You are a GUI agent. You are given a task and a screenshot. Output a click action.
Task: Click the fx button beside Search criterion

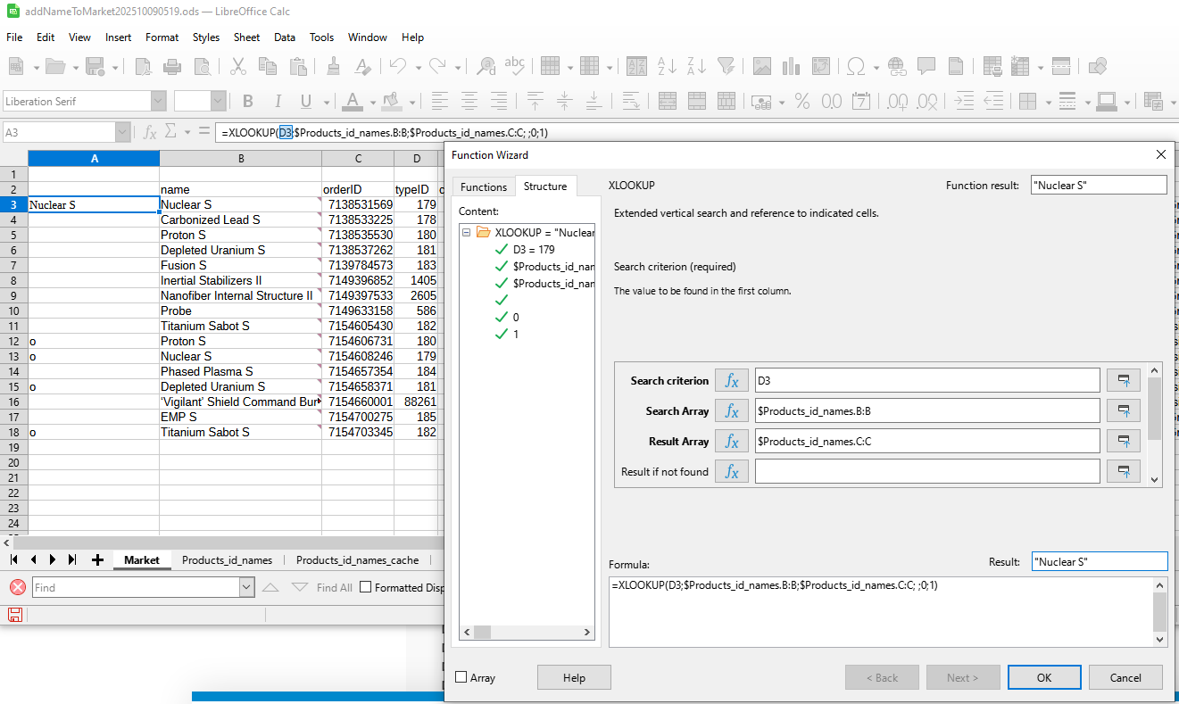pyautogui.click(x=731, y=381)
